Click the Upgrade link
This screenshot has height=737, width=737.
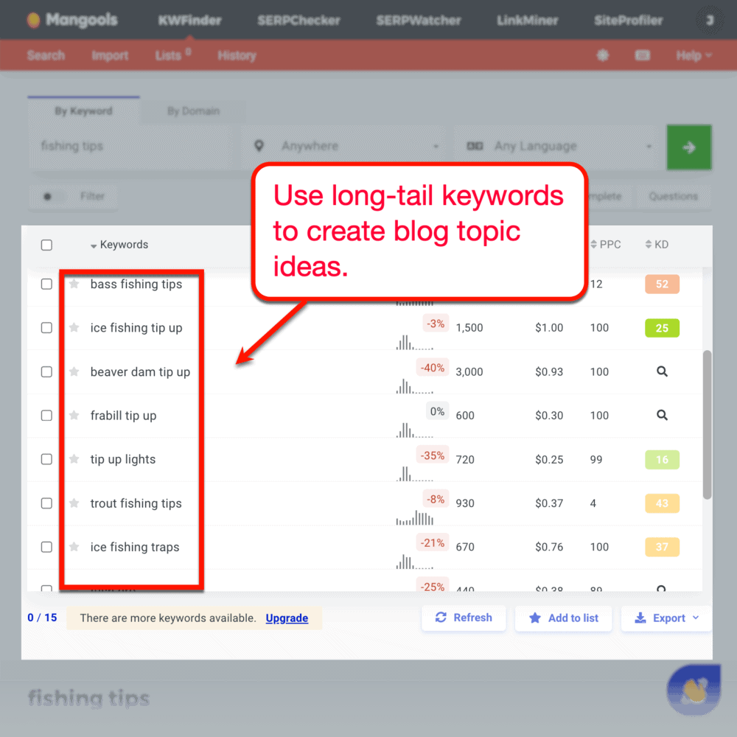tap(287, 618)
